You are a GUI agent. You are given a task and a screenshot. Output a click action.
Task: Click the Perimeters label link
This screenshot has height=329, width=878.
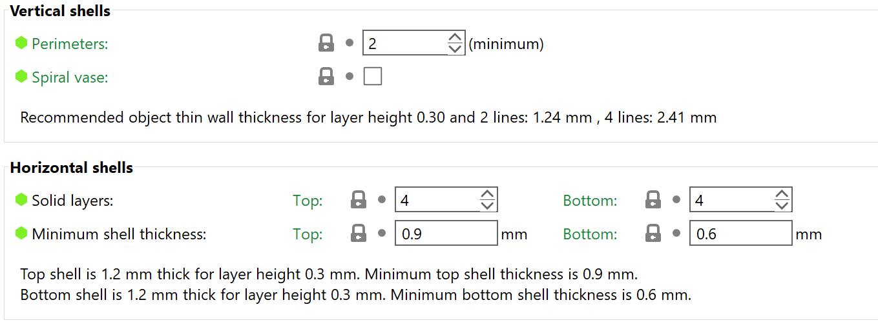click(x=70, y=44)
